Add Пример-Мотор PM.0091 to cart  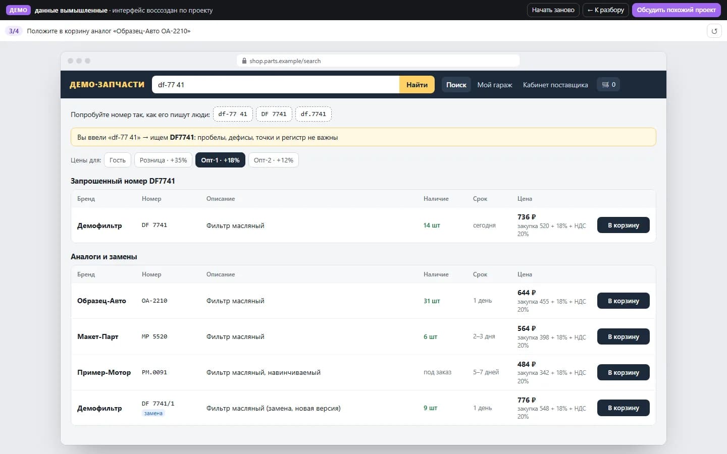click(x=623, y=372)
